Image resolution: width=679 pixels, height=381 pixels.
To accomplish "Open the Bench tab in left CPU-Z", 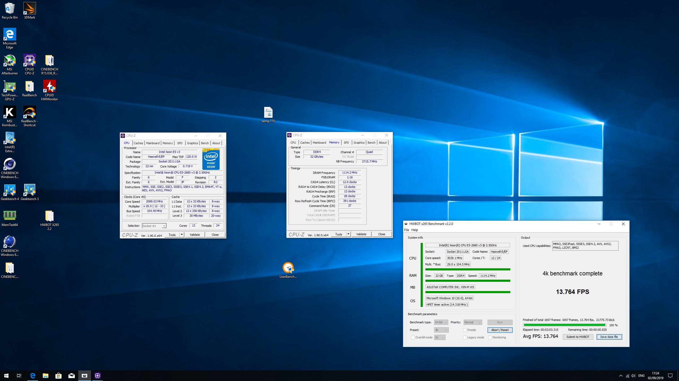I will tap(205, 143).
